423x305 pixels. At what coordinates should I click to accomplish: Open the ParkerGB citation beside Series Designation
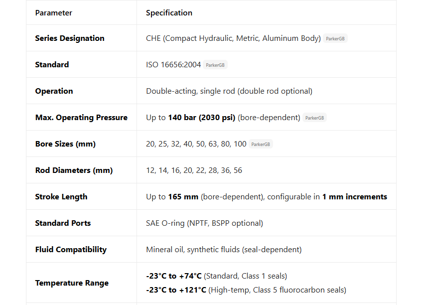335,38
